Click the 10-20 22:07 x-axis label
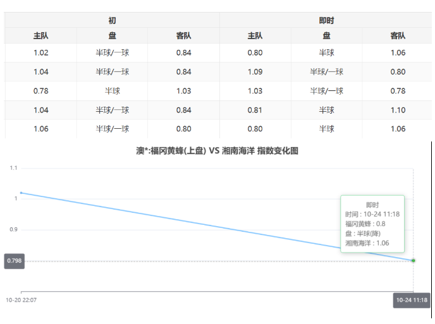The width and height of the screenshot is (435, 324). click(21, 300)
